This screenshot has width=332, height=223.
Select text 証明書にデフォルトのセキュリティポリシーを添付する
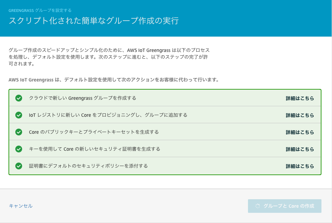point(88,166)
